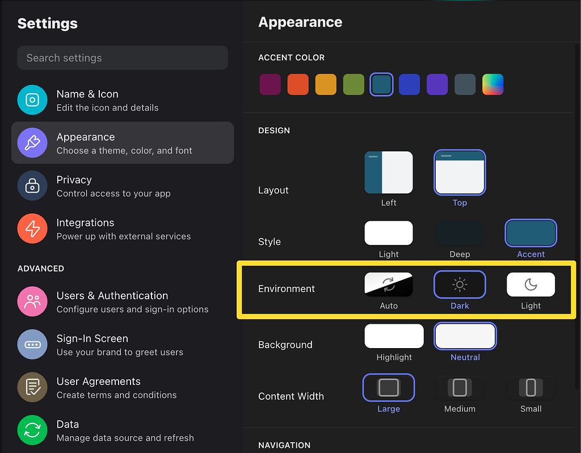The width and height of the screenshot is (581, 453).
Task: Set Environment to Light mode
Action: [x=531, y=284]
